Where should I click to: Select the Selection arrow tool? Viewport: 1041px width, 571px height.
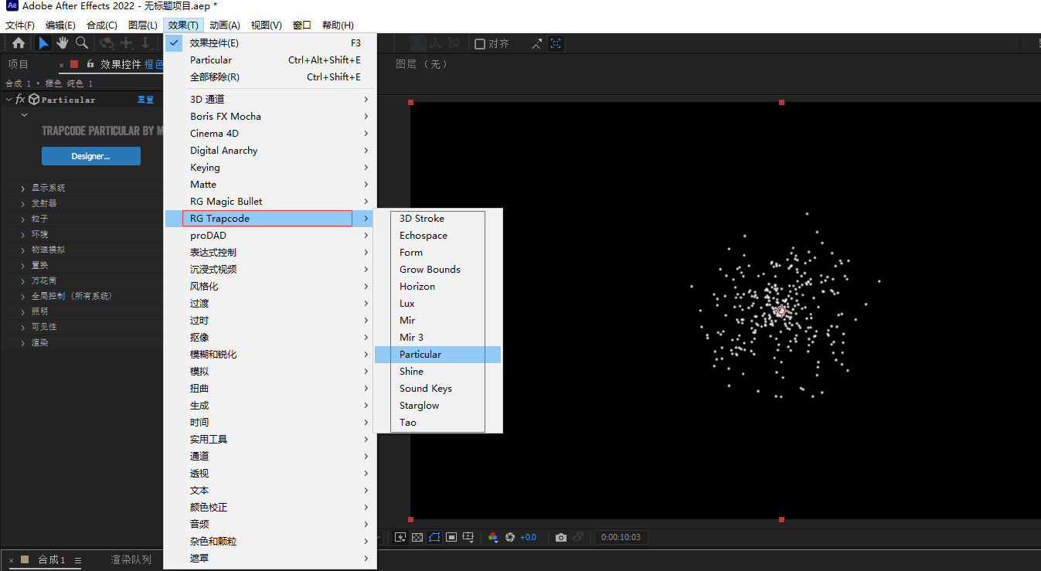[44, 43]
